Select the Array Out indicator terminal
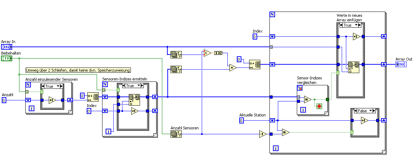 [400, 64]
